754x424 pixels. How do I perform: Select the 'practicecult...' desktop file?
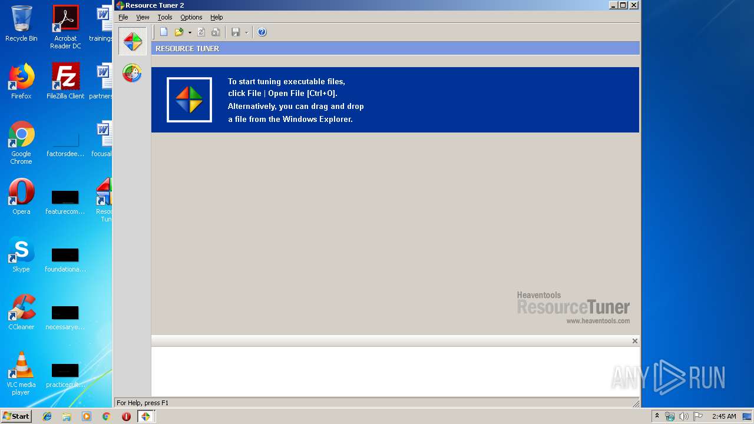pos(65,375)
